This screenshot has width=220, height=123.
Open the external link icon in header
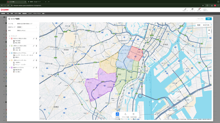185,9
